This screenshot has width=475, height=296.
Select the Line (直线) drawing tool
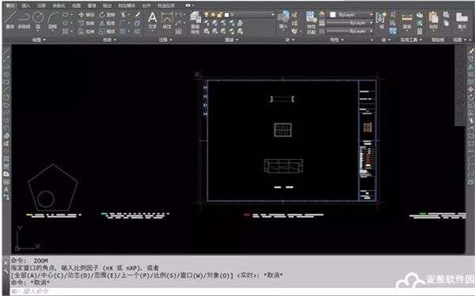(x=10, y=20)
